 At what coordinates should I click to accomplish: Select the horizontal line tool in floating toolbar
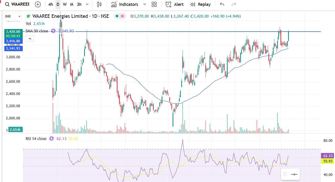coord(294,174)
